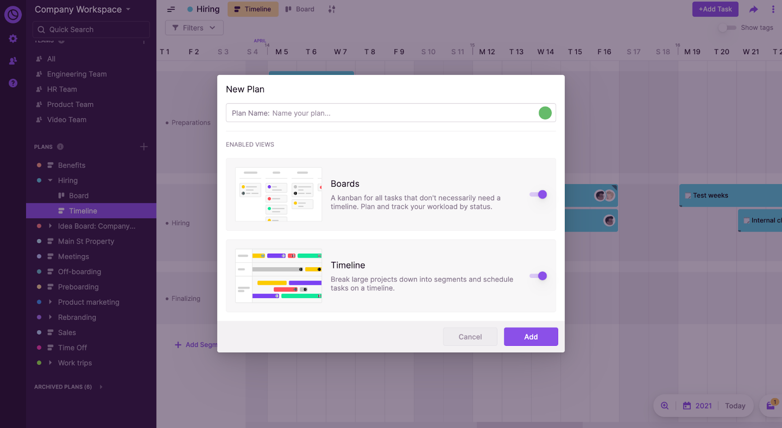Open the 2021 date picker
The height and width of the screenshot is (428, 782).
(697, 406)
